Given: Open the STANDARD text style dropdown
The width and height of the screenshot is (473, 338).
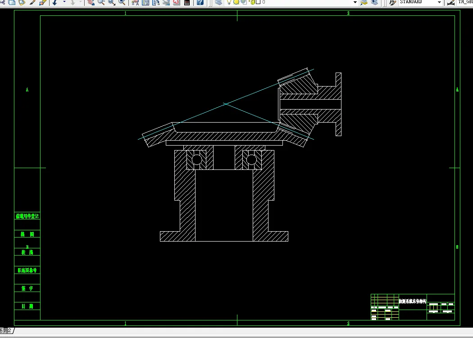Looking at the screenshot, I should [439, 2].
